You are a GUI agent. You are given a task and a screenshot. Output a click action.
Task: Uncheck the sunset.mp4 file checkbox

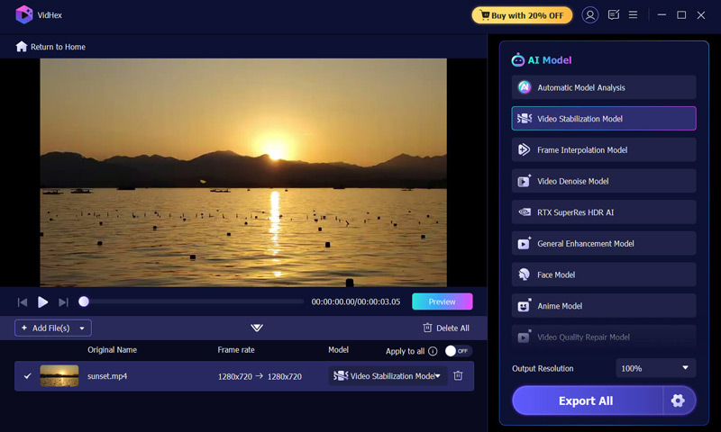pos(27,376)
